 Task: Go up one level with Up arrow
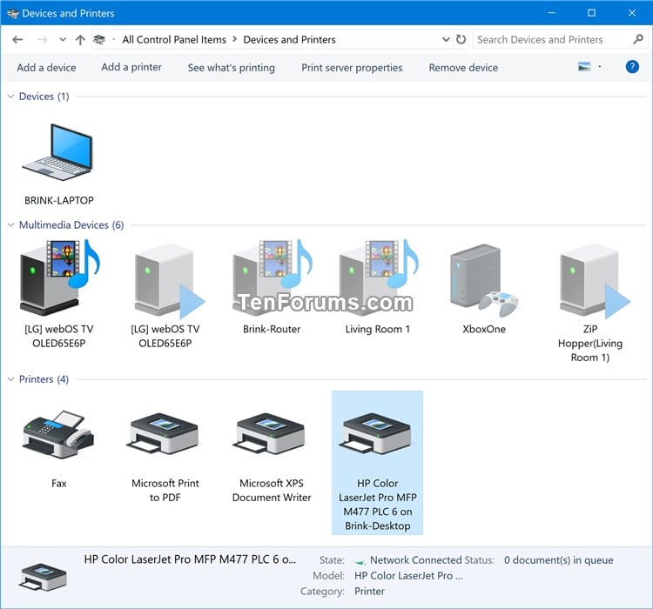click(80, 40)
